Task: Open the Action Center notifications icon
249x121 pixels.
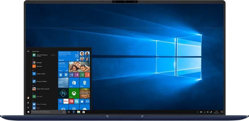Action: point(222,112)
